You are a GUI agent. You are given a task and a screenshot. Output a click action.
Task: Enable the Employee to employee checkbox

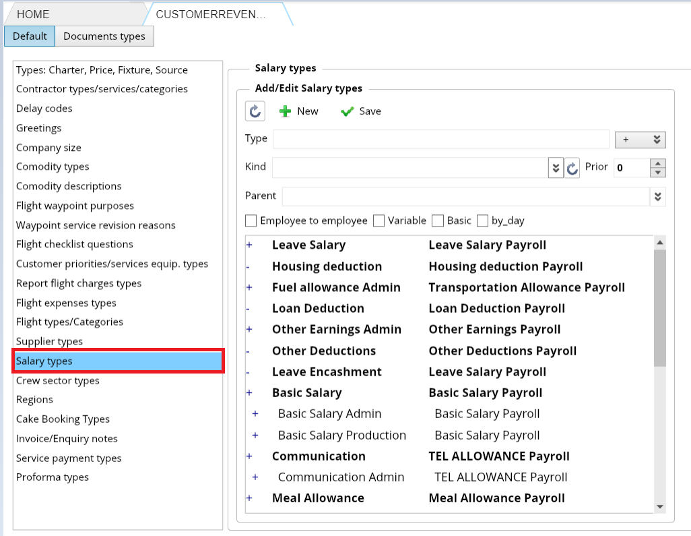(251, 220)
